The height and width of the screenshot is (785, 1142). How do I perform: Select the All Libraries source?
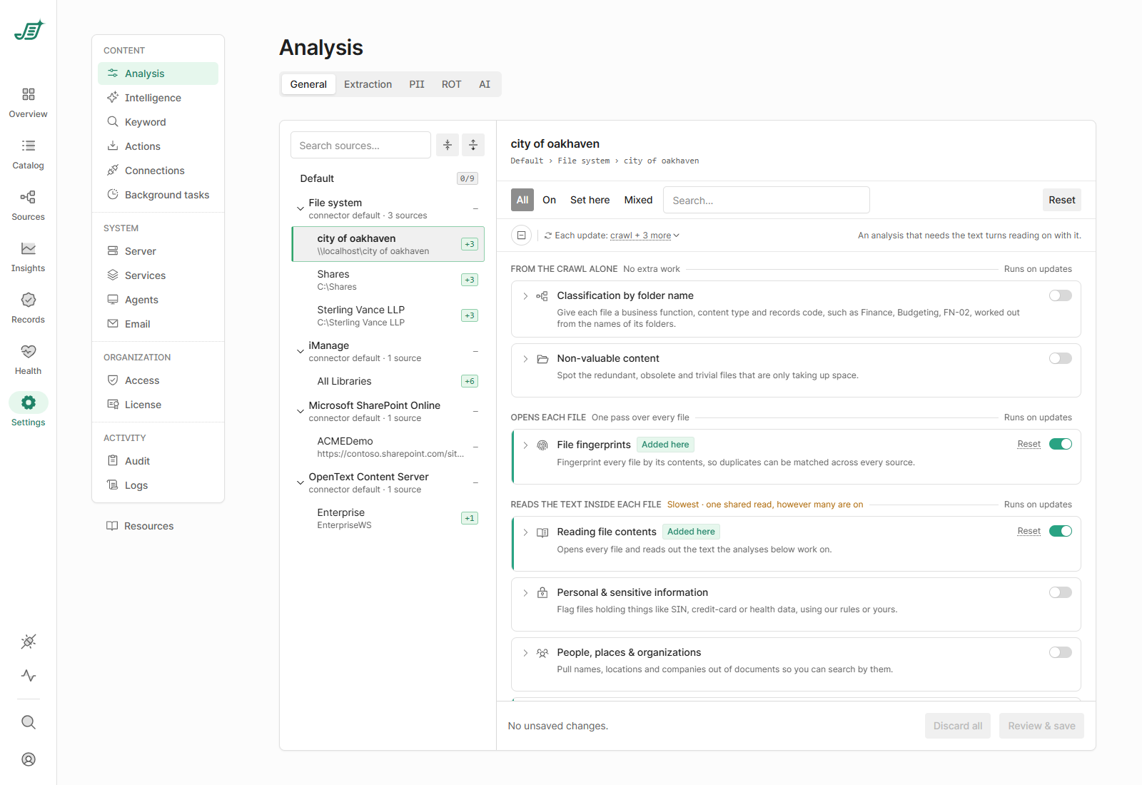pyautogui.click(x=388, y=381)
